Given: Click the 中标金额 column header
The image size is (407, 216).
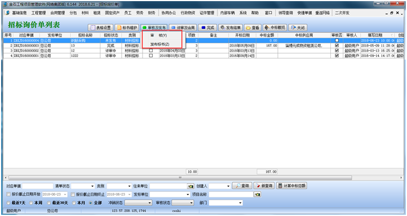Looking at the screenshot, I should (267, 35).
